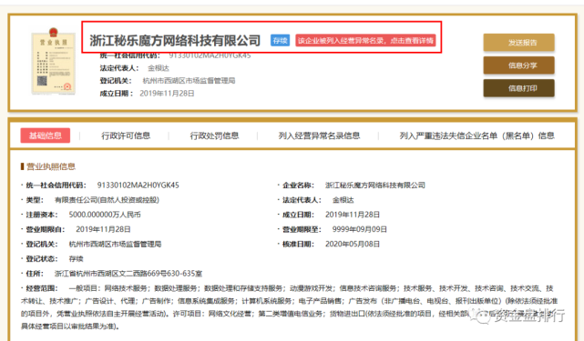584x341 pixels.
Task: Click the 信息分享 button
Action: [518, 65]
